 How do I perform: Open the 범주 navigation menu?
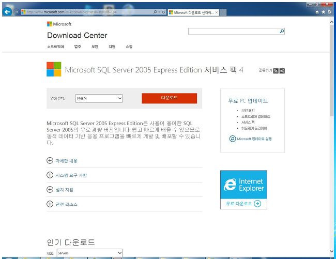coord(78,47)
